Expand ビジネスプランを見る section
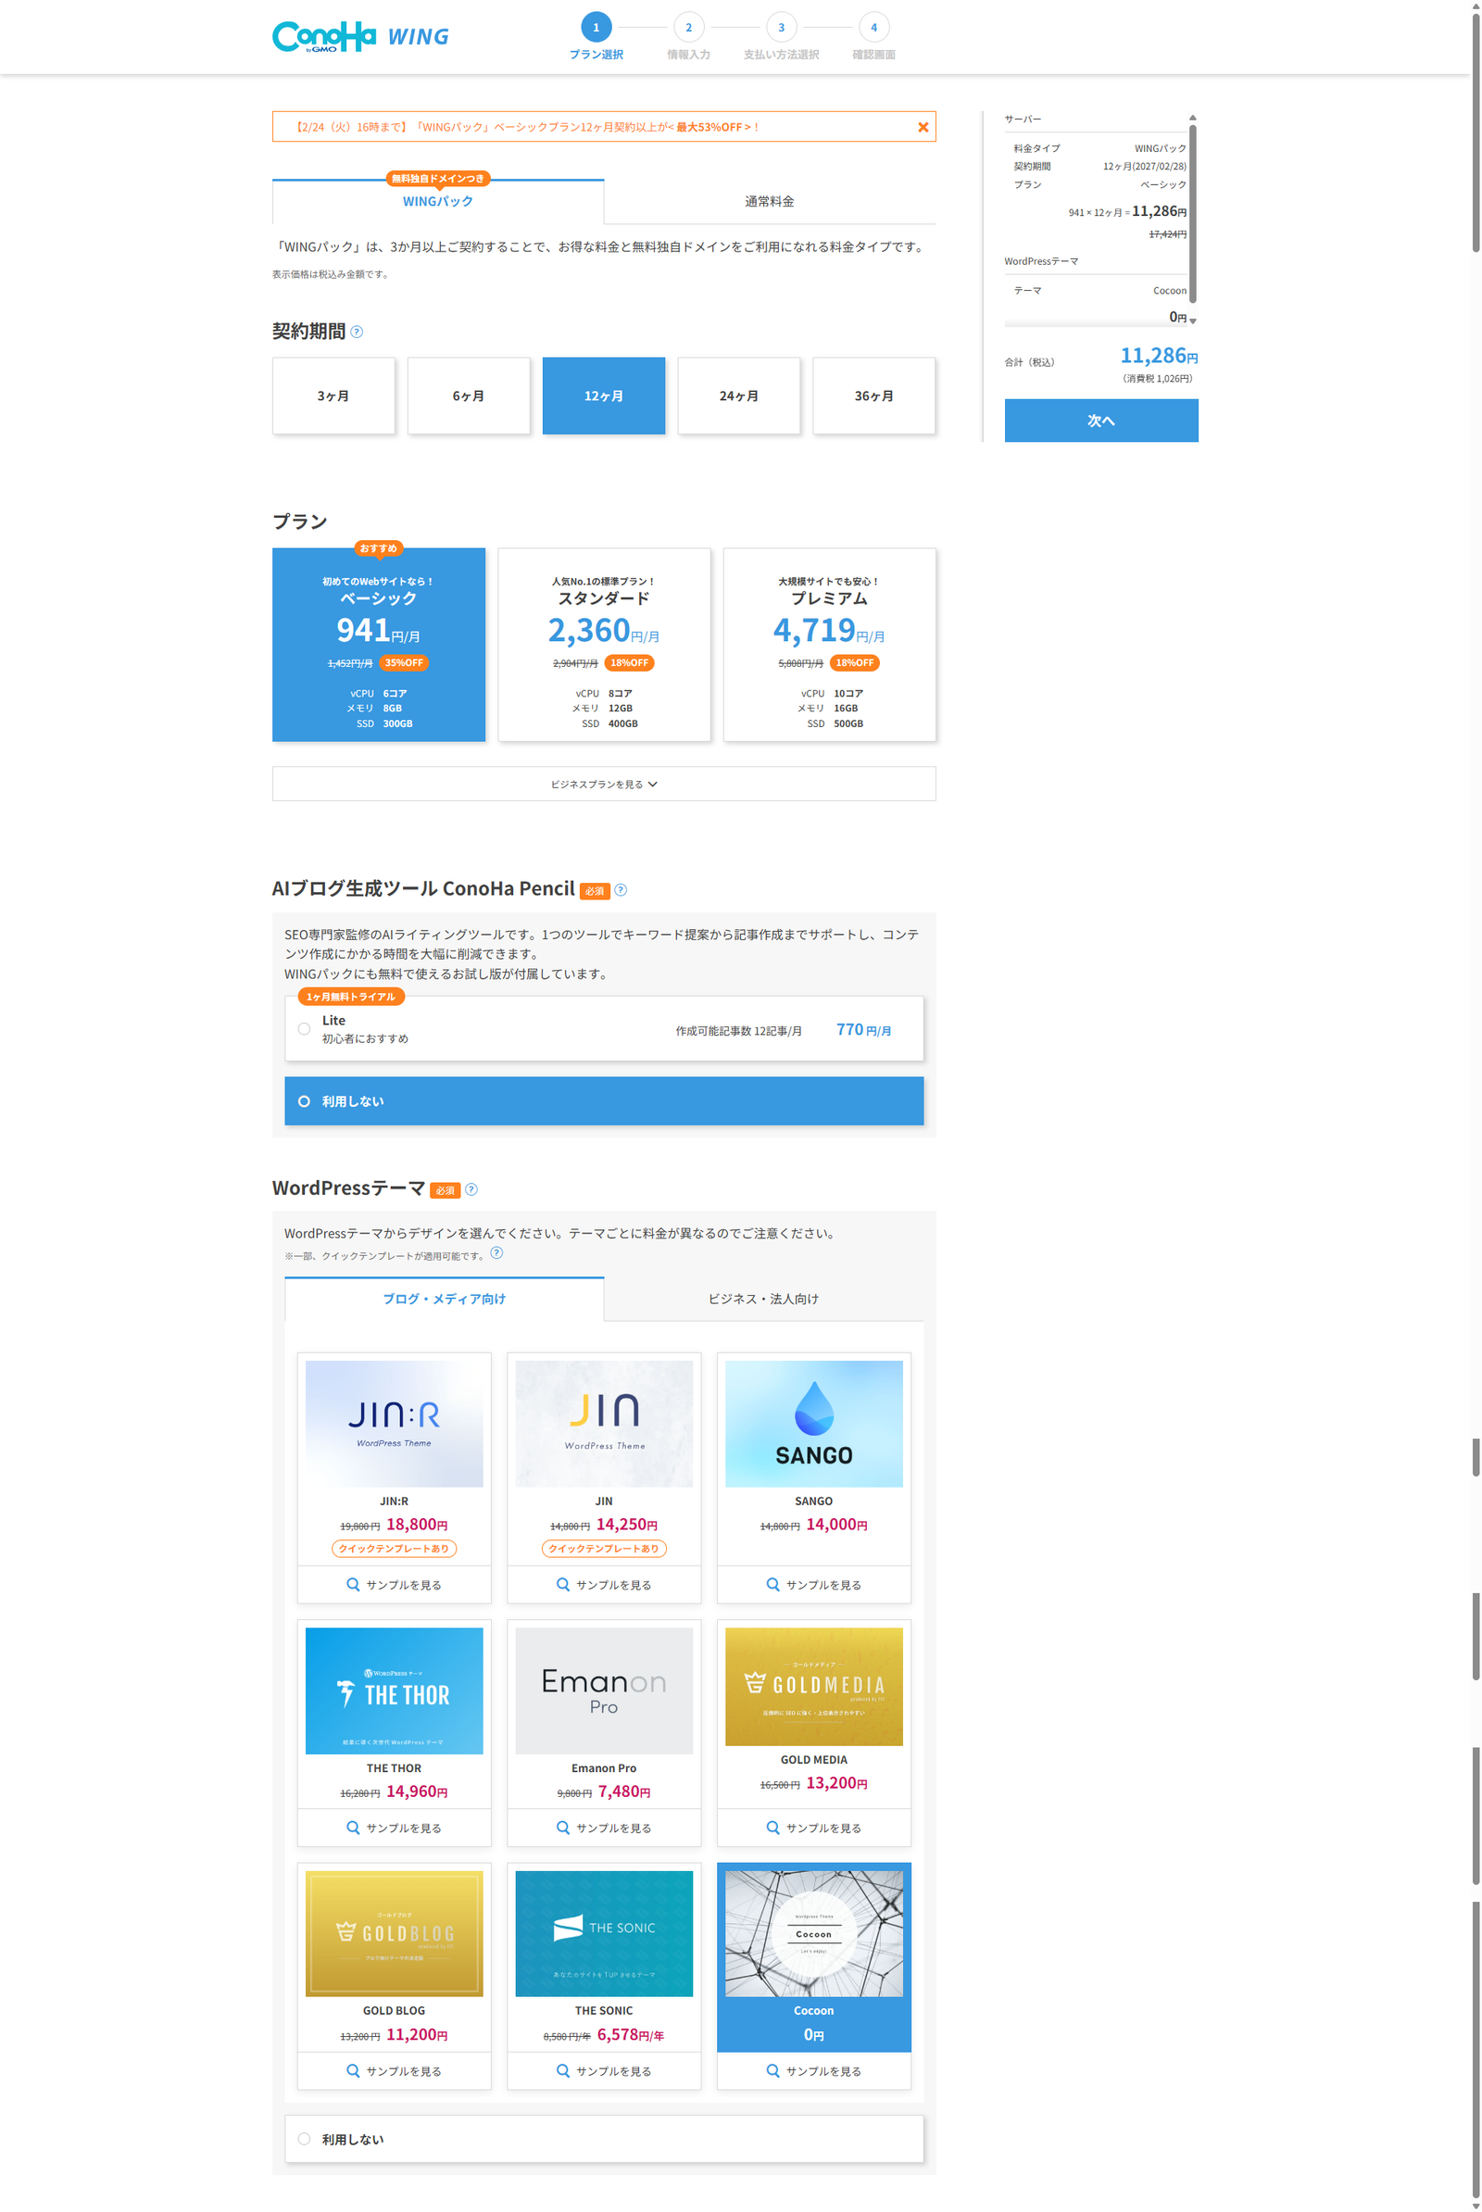This screenshot has height=2212, width=1482. pyautogui.click(x=604, y=785)
